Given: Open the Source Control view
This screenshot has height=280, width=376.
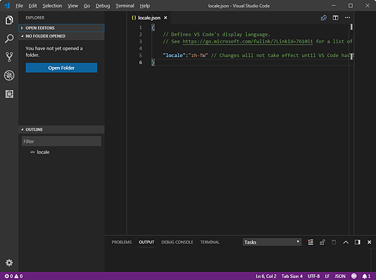Looking at the screenshot, I should point(9,57).
